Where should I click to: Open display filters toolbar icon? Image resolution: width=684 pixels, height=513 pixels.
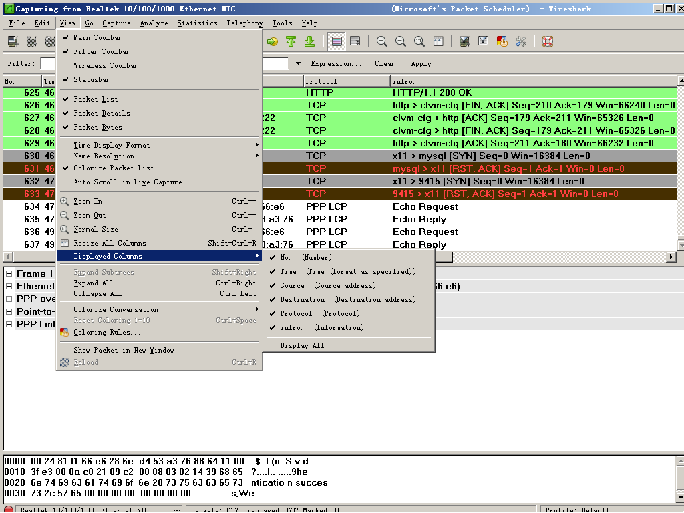point(484,41)
